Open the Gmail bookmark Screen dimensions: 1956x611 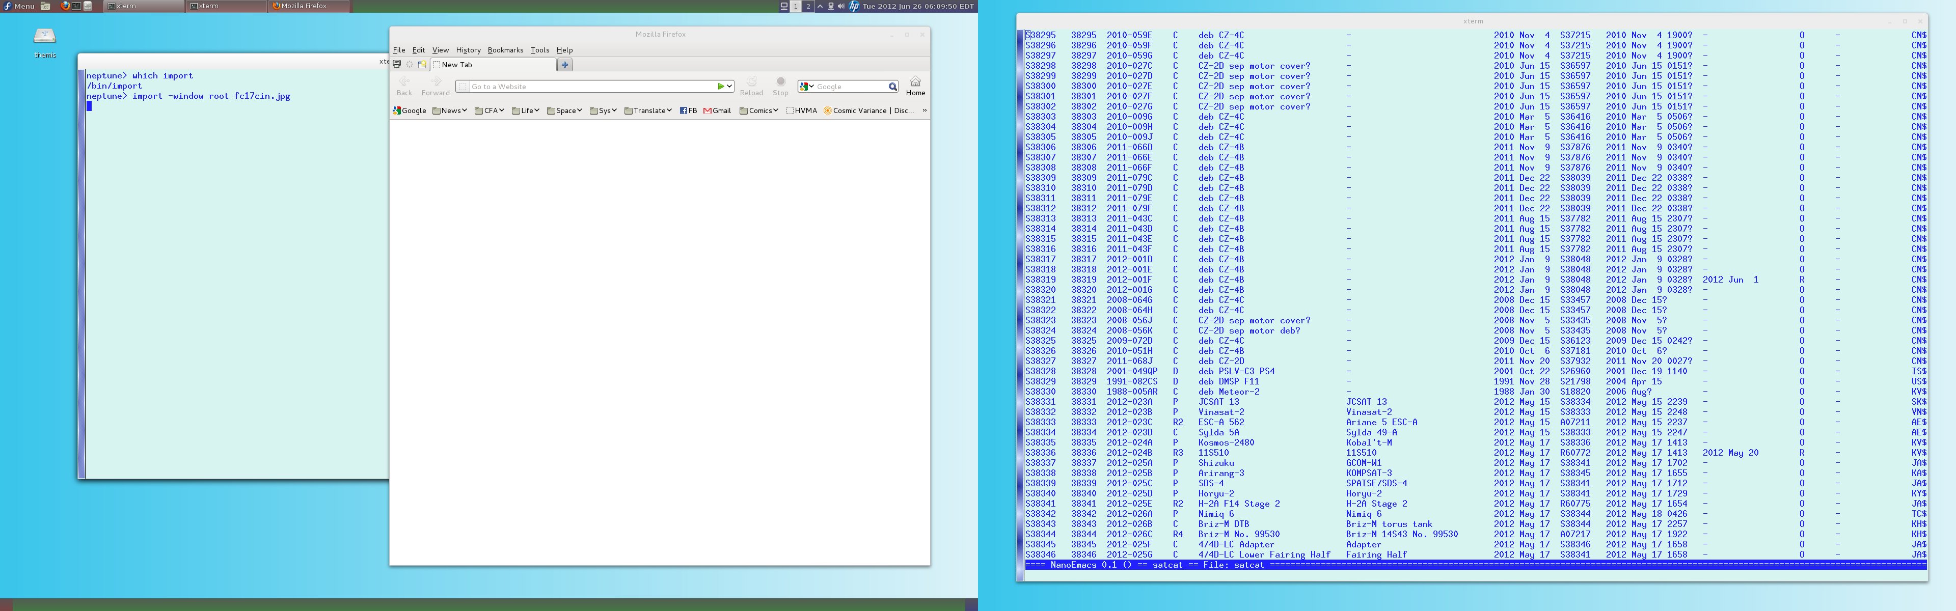[717, 111]
